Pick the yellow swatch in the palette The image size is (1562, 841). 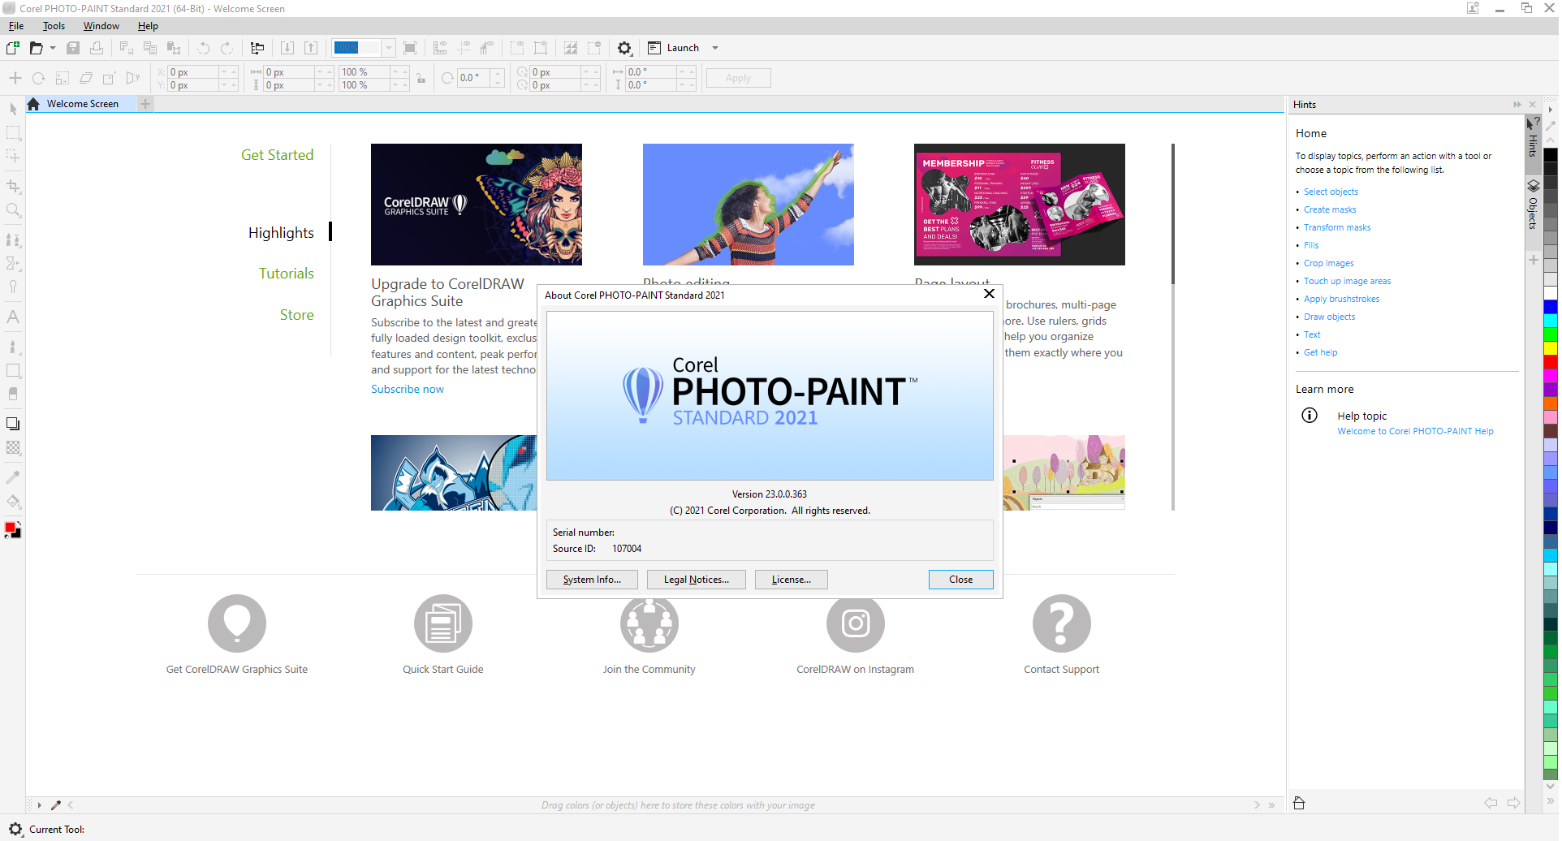[x=1551, y=348]
